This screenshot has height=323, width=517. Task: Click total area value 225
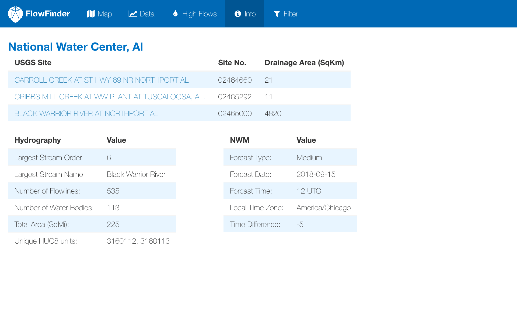[113, 224]
